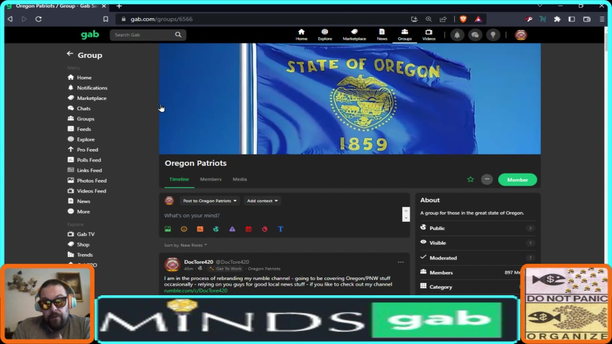Go to Marketplace in top navigation
The width and height of the screenshot is (612, 344).
(x=354, y=35)
